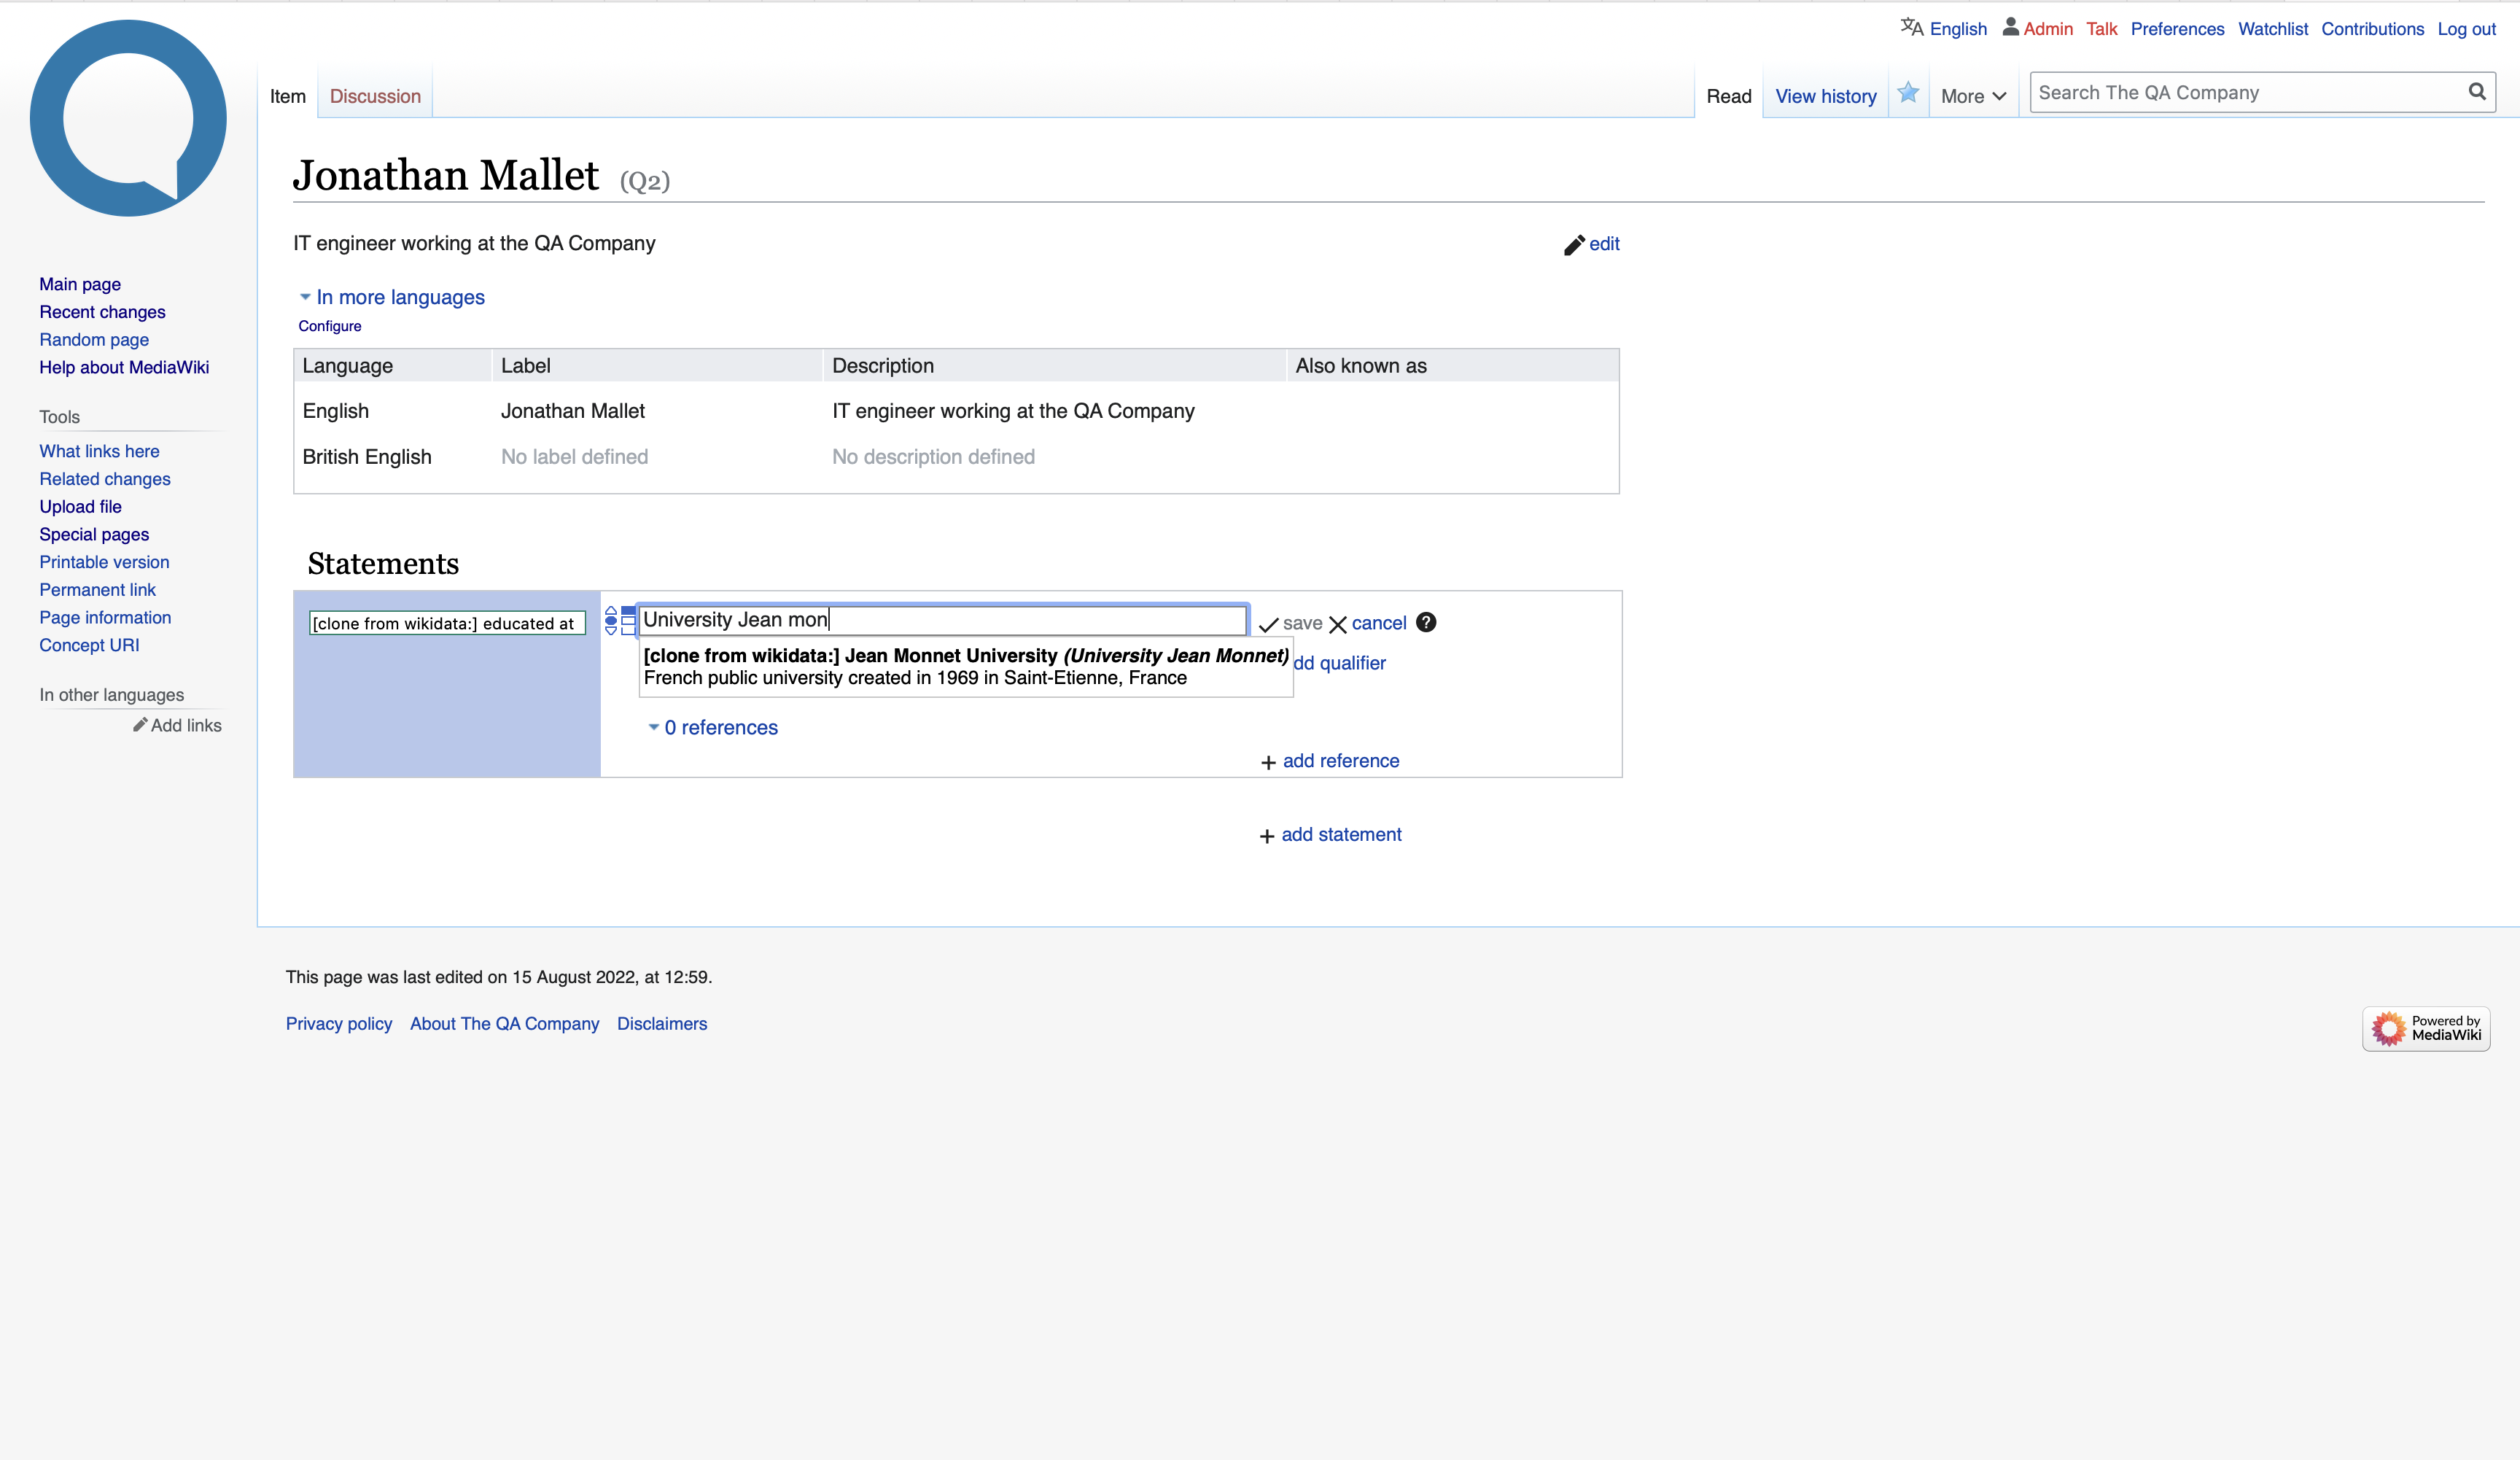Screen dimensions: 2520x1460
Task: Click the watchlist star icon
Action: pyautogui.click(x=1908, y=93)
